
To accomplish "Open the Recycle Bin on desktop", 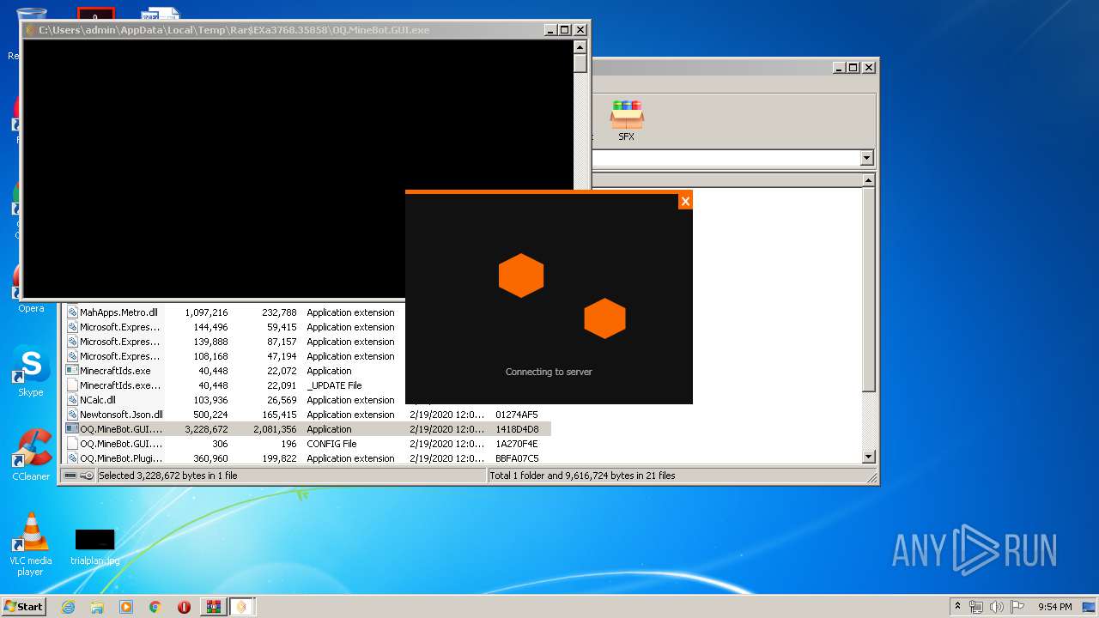I will click(x=31, y=34).
